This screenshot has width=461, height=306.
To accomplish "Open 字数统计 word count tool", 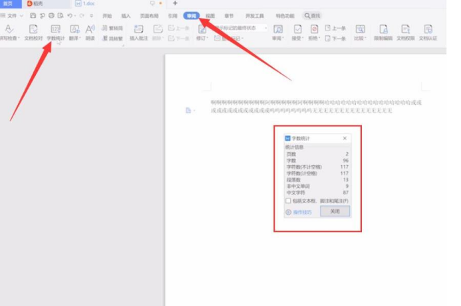I will pos(56,33).
